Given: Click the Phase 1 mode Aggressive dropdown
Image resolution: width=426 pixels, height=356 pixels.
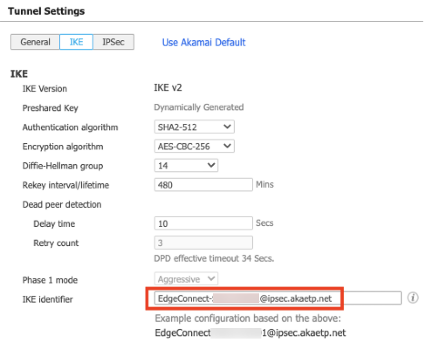Looking at the screenshot, I should [186, 279].
